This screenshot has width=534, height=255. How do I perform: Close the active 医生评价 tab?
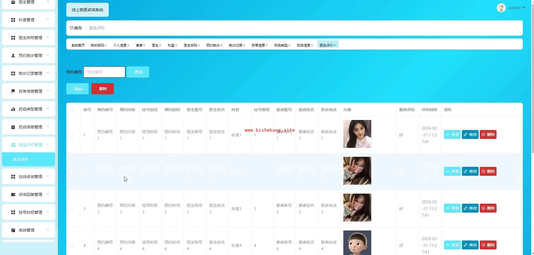tap(335, 45)
